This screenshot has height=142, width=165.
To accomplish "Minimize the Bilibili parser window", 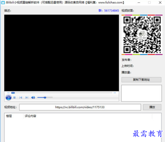I will coord(139,3).
